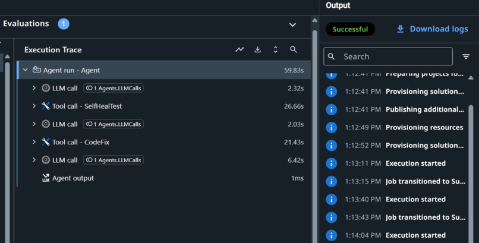Collapse the Agent run - Agent node
Viewport: 479px width, 243px height.
coord(26,70)
